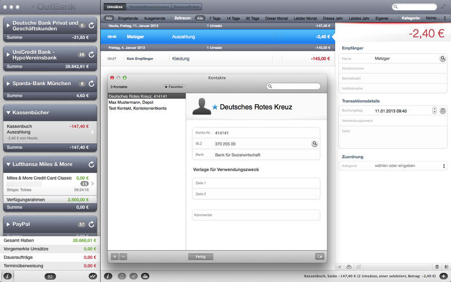Click stamp icon under transaction details pane

pos(349,267)
